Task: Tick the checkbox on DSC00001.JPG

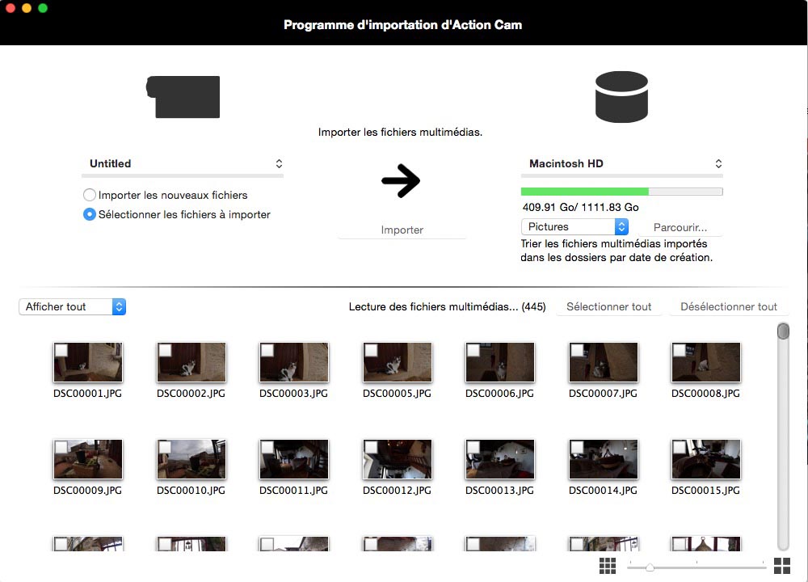Action: point(61,351)
